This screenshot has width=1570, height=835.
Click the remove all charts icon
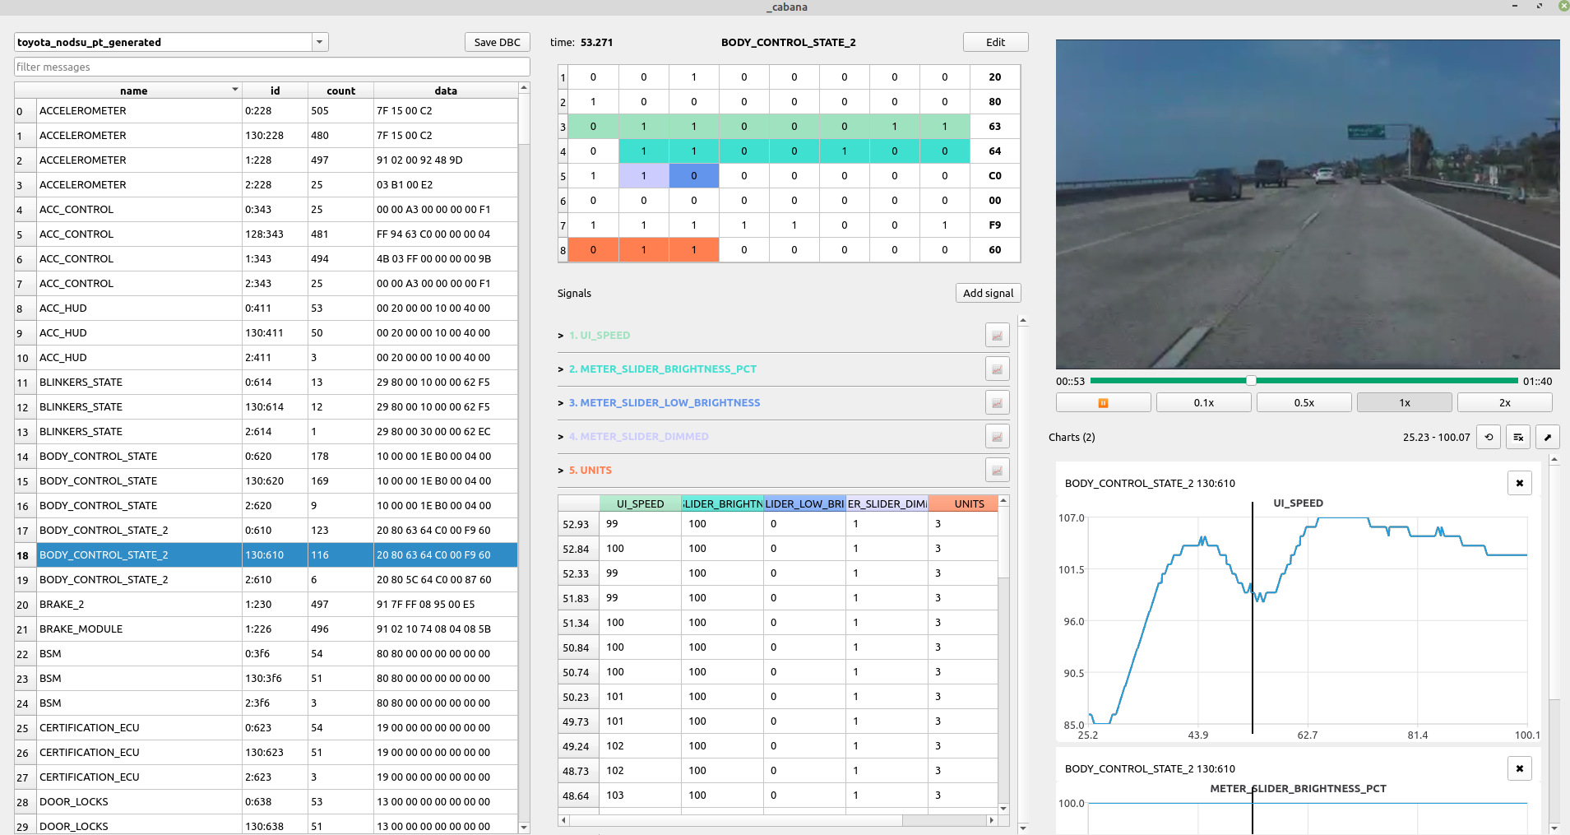click(x=1517, y=437)
